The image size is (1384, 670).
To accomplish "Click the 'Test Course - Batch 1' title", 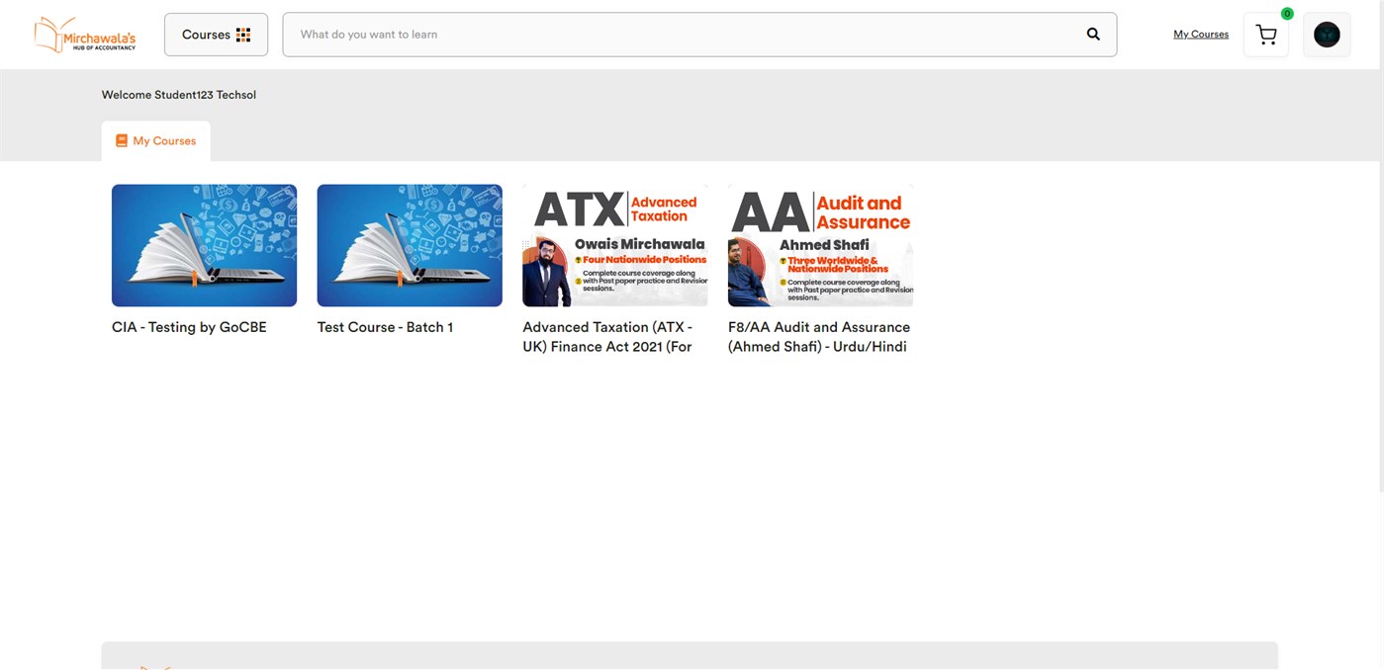I will click(385, 327).
